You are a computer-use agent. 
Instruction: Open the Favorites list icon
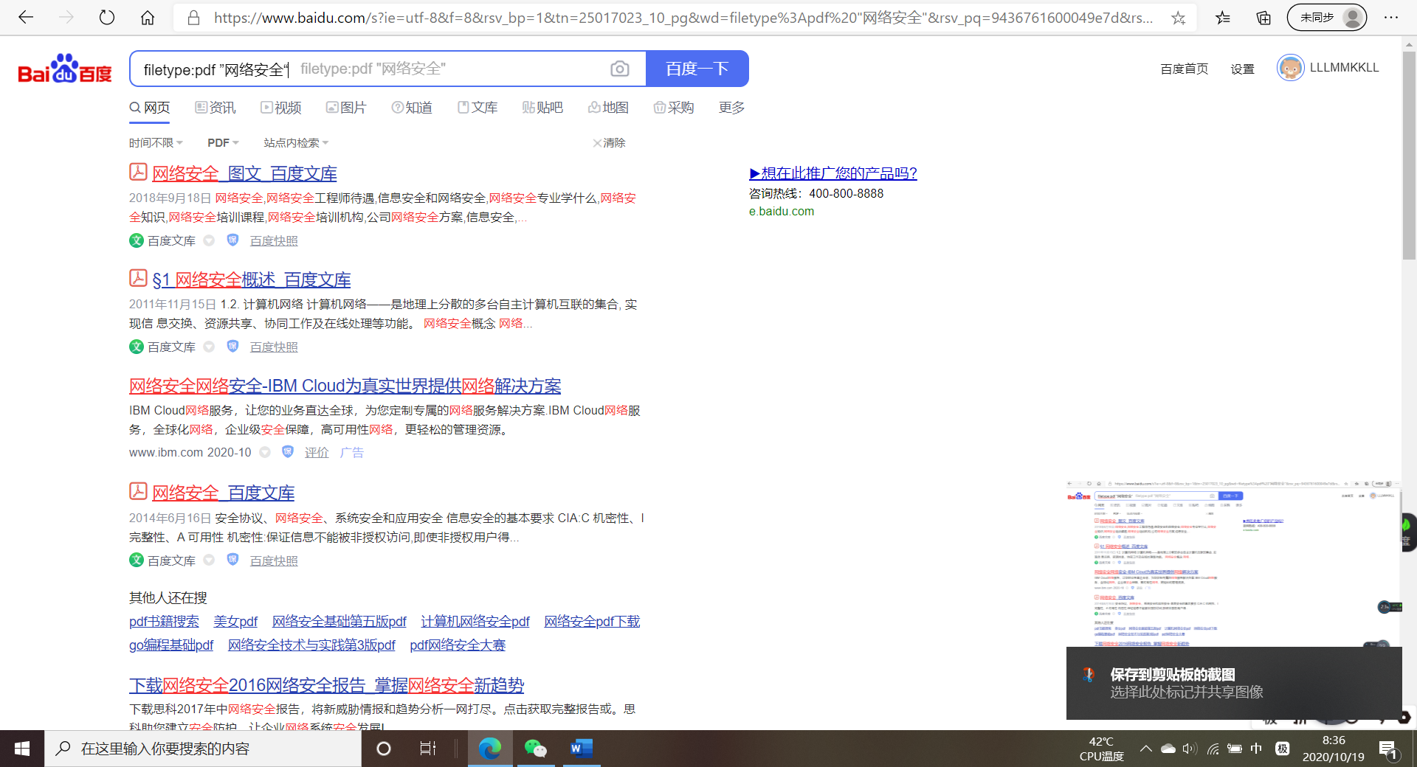coord(1223,18)
